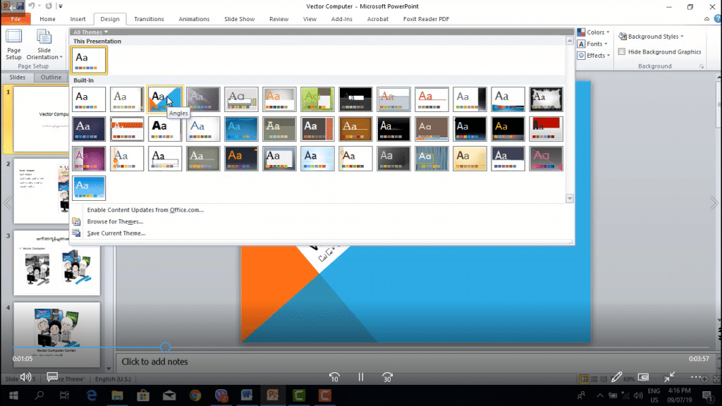
Task: Select the black Aa theme thumbnail in first row
Action: coord(355,99)
